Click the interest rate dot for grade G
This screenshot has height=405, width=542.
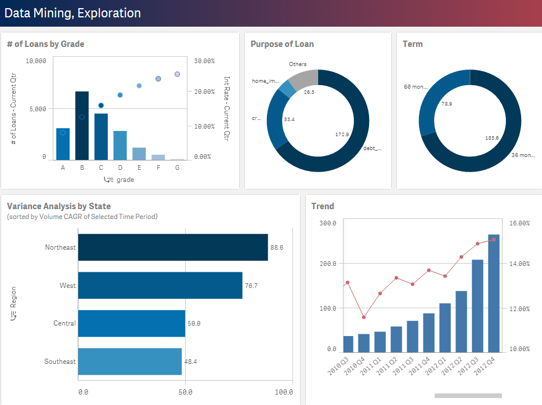click(177, 74)
